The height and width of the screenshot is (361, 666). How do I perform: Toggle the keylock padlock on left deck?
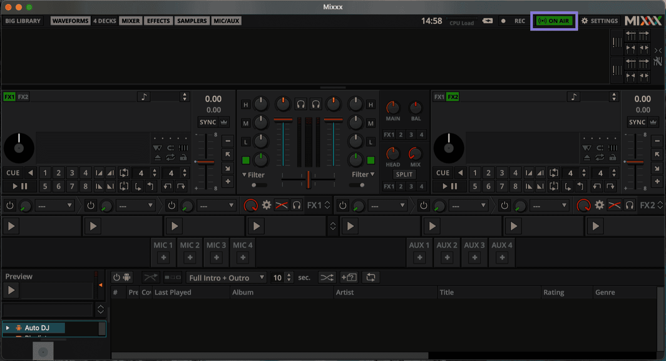click(x=183, y=157)
